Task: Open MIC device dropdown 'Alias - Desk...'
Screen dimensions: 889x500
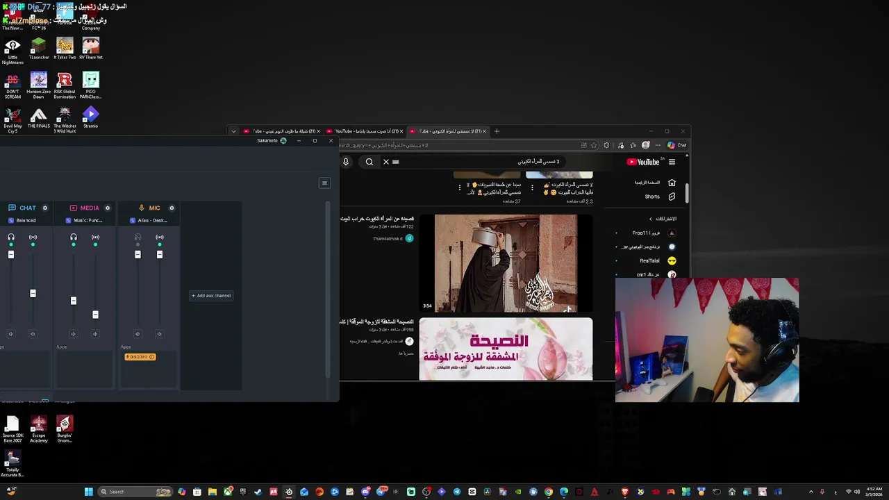Action: [148, 220]
